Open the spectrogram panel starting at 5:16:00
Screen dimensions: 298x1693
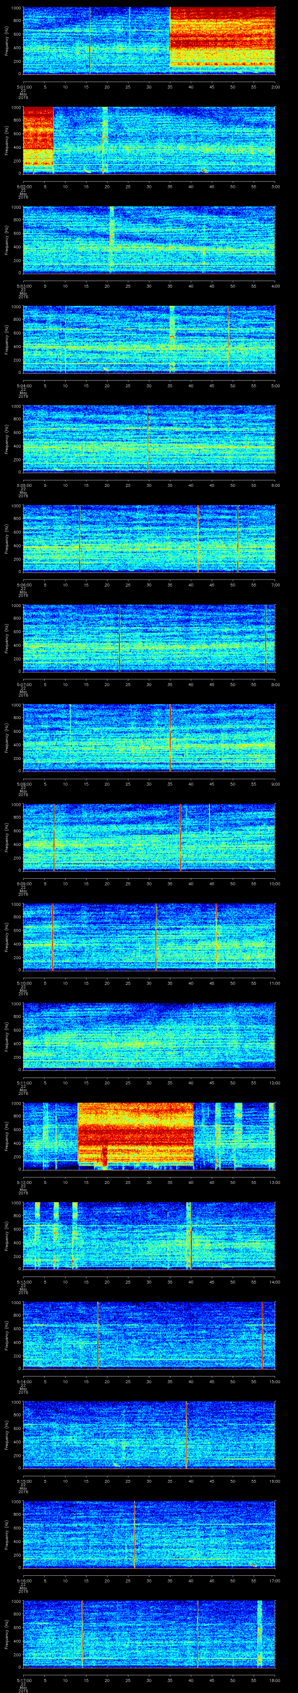point(149,1535)
